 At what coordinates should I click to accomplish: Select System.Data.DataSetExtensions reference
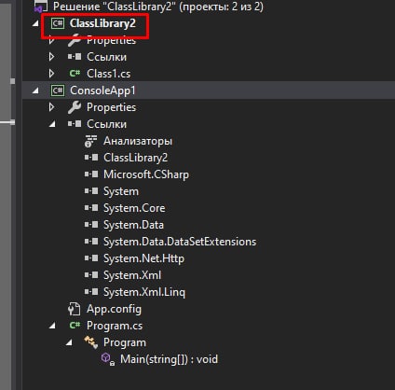(180, 242)
